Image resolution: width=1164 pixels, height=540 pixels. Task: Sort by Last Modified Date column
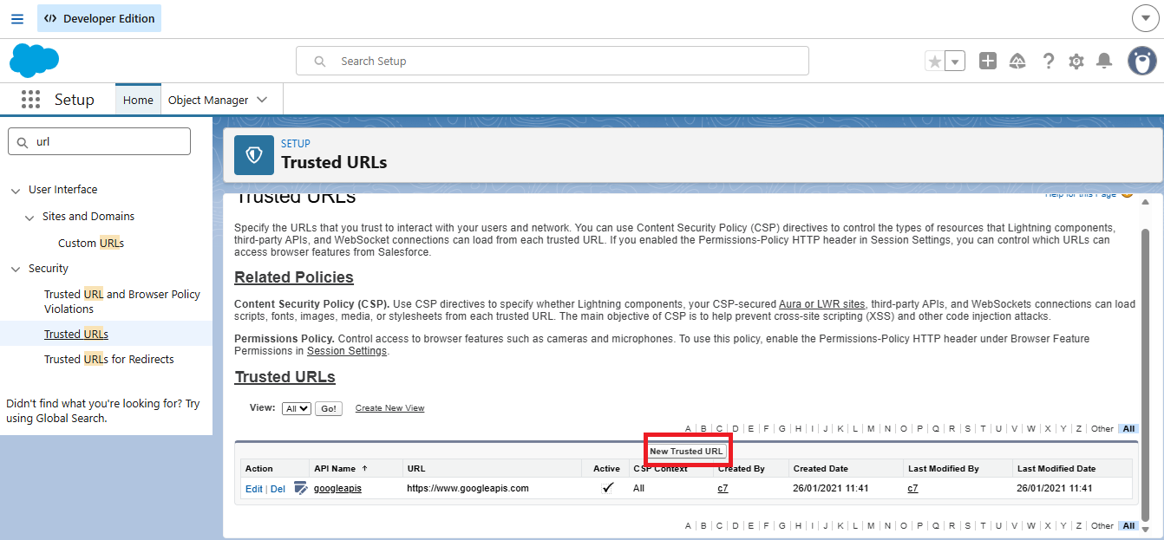click(1056, 468)
